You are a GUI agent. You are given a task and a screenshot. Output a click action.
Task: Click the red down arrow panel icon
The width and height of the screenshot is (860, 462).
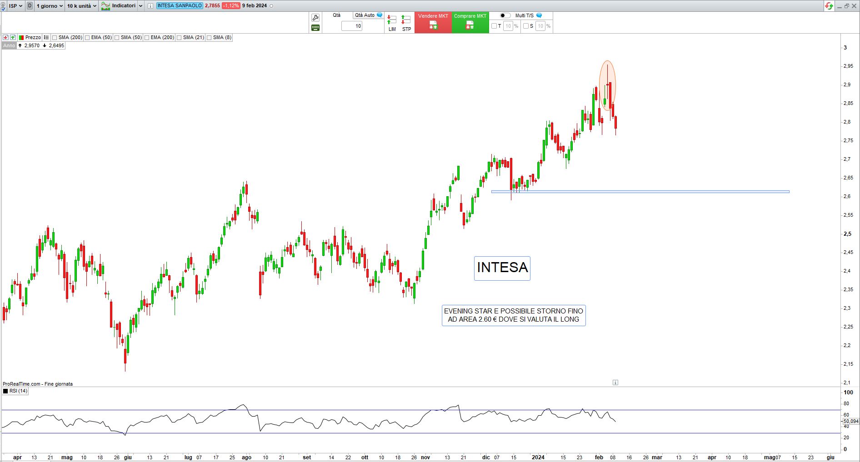click(5, 37)
